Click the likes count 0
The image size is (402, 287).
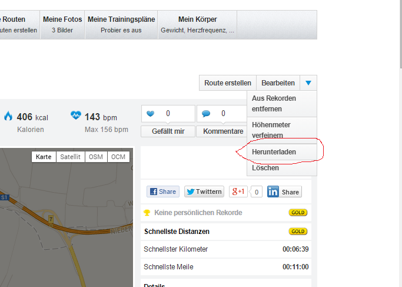pyautogui.click(x=168, y=114)
